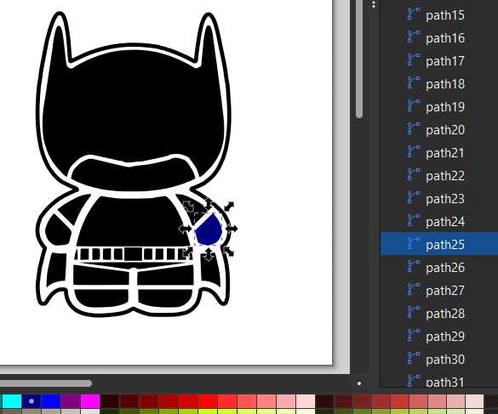The image size is (498, 414).
Task: Click the path icon of path22
Action: pyautogui.click(x=413, y=174)
